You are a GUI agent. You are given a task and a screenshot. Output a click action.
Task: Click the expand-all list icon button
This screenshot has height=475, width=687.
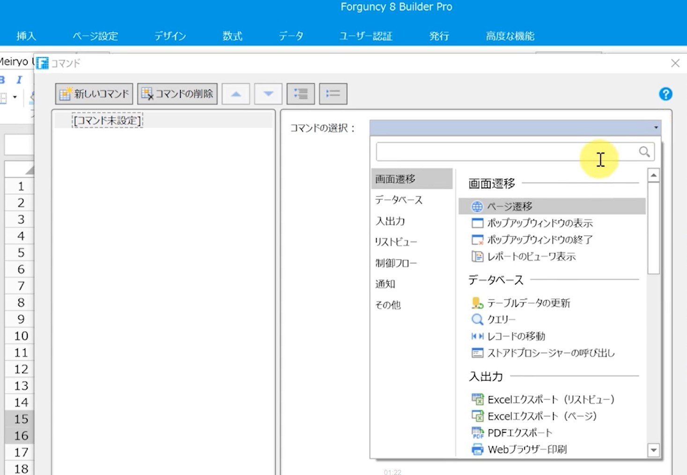(x=301, y=94)
